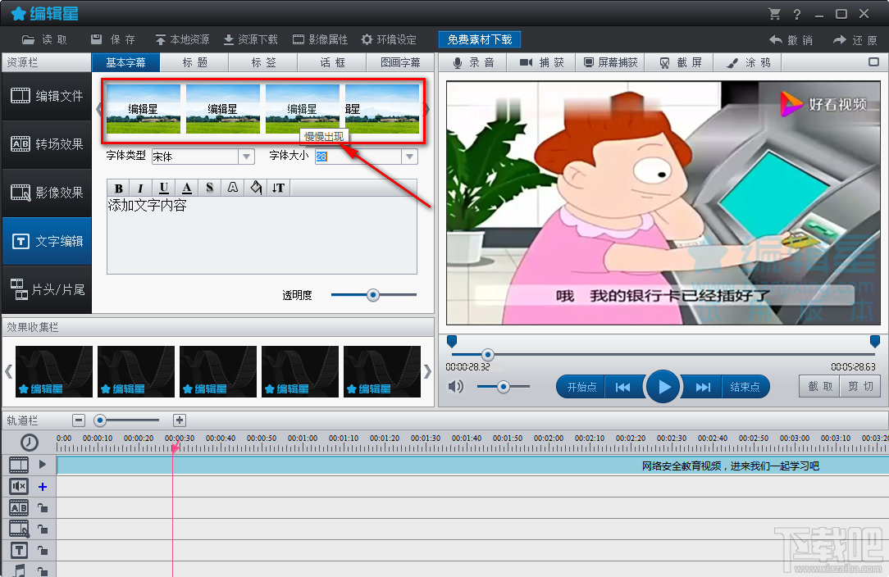Set the 结束点 end point

[745, 387]
